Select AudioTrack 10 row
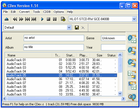Screen dimensions: 140x108 click(62, 94)
